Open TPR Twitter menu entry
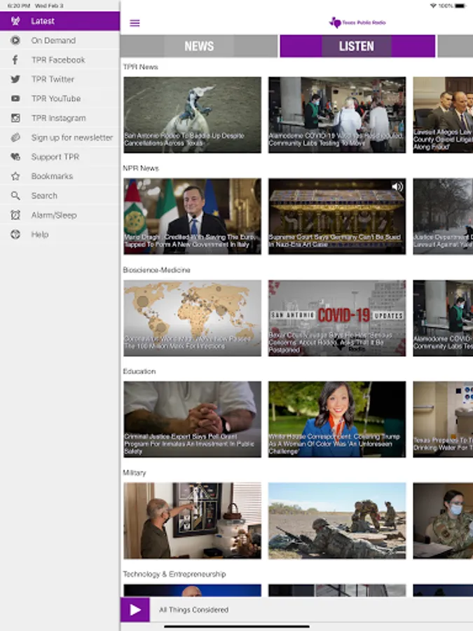The height and width of the screenshot is (631, 473). coord(60,79)
